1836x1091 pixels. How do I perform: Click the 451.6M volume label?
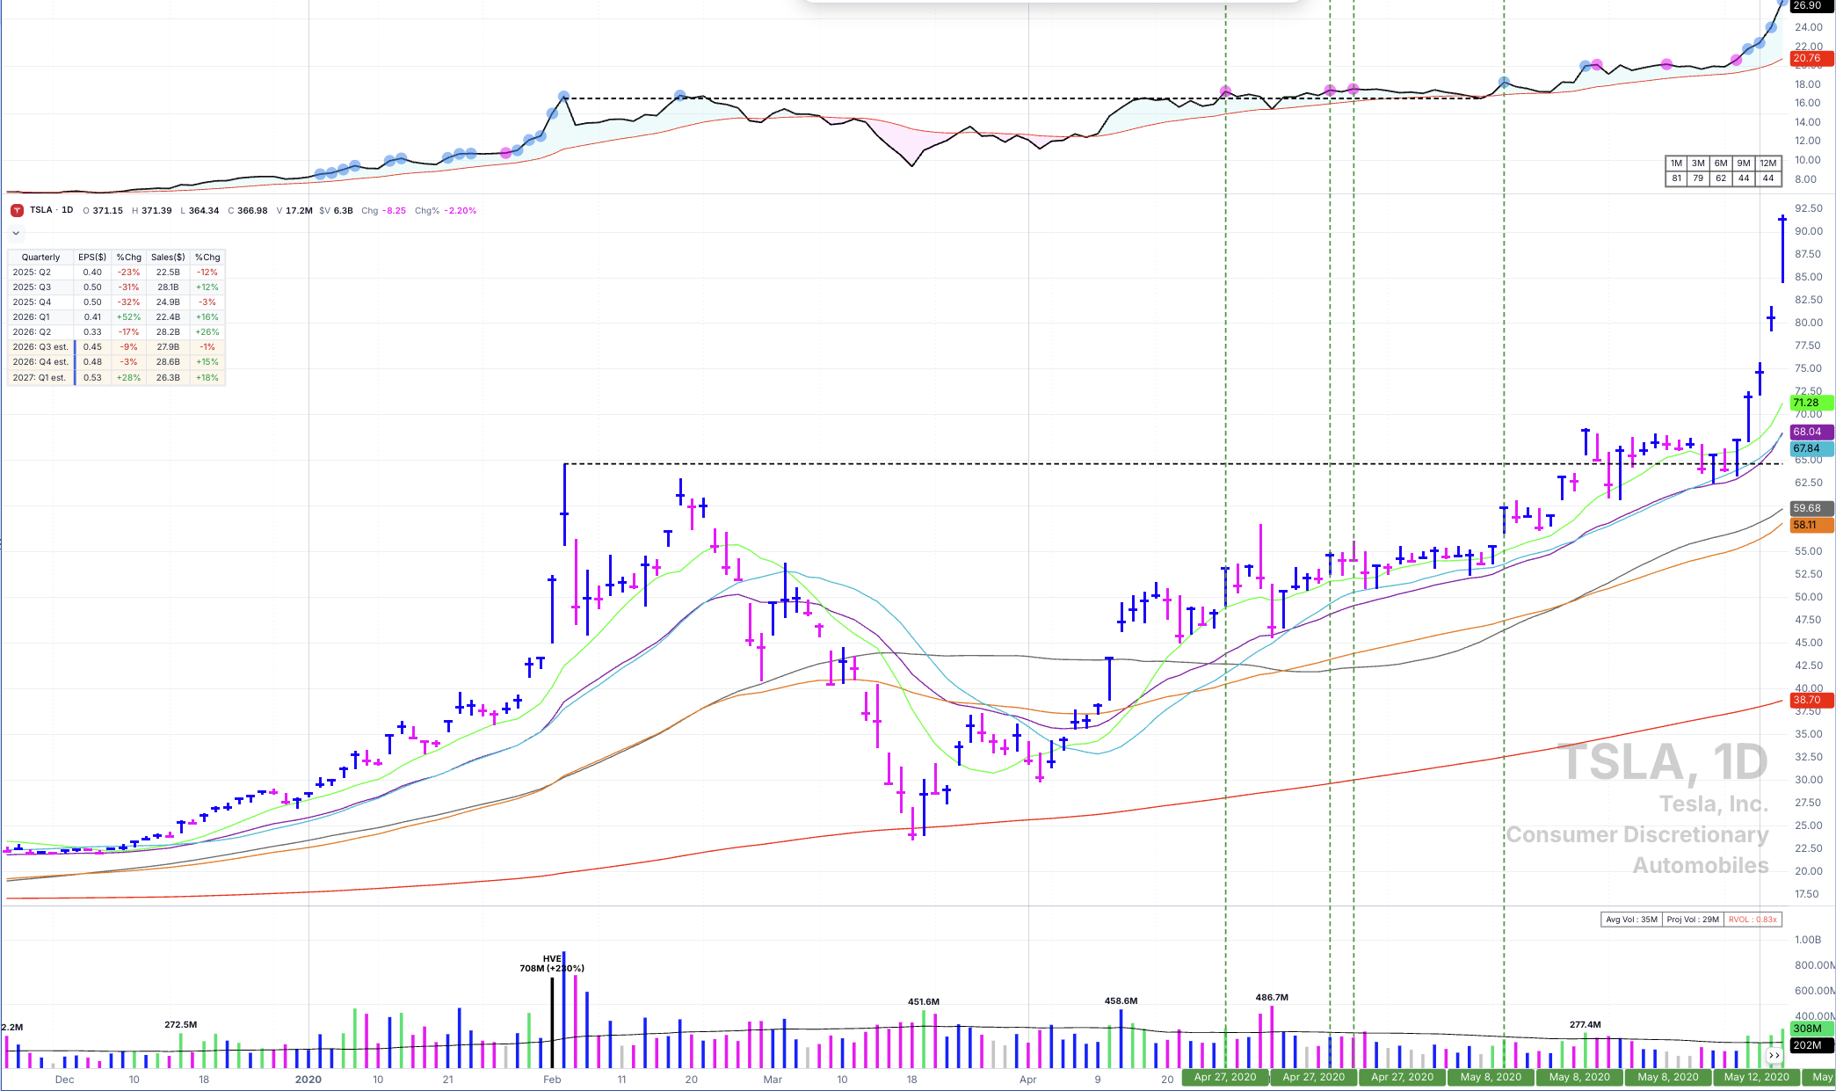click(x=924, y=1001)
